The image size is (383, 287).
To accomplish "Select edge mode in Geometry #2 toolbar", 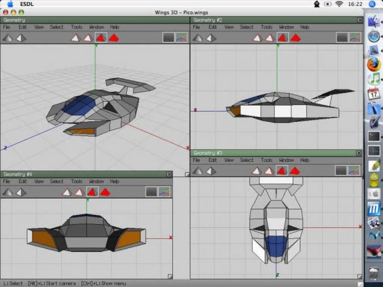I will [x=270, y=38].
